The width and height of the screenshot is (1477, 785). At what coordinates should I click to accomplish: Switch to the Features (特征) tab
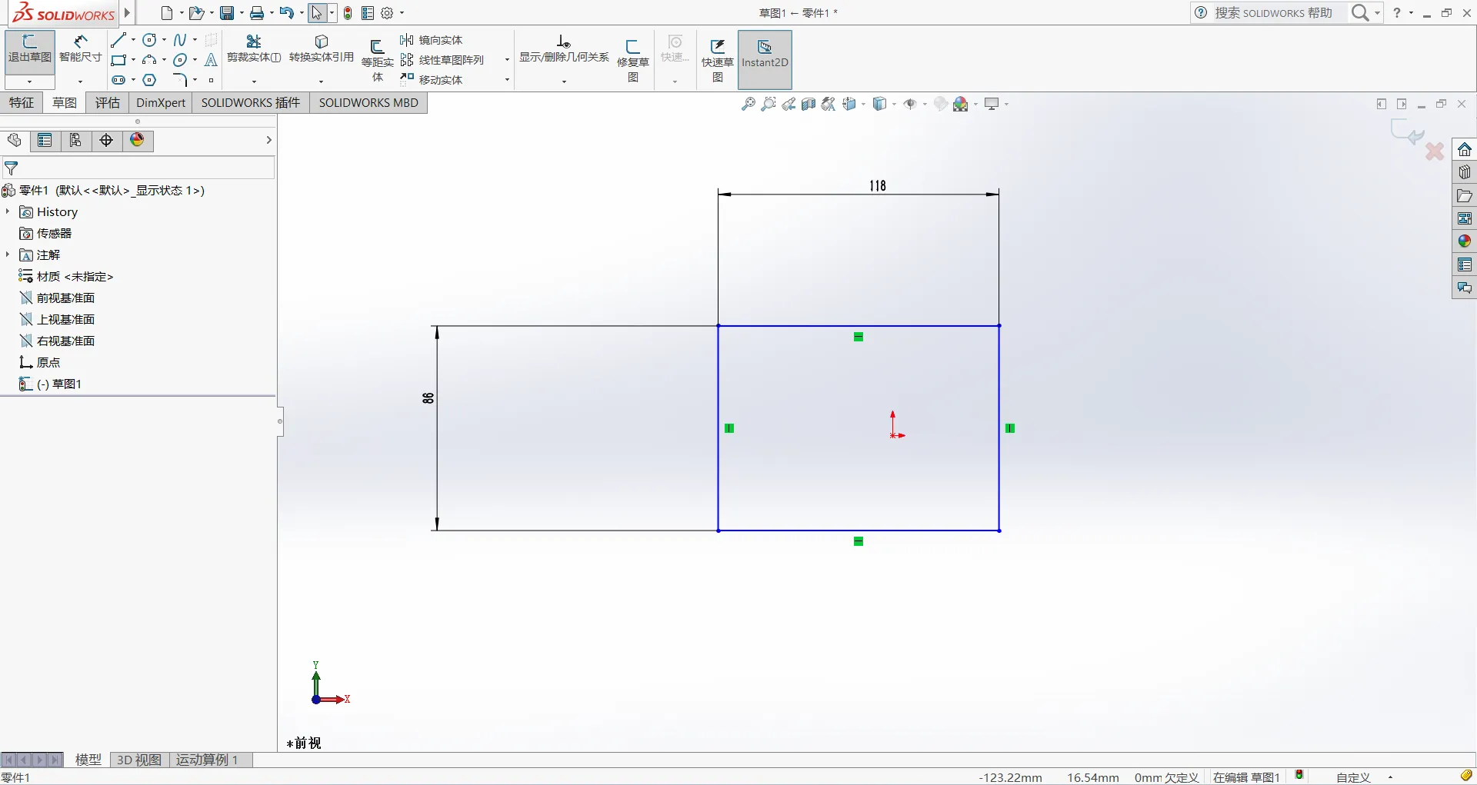(22, 102)
